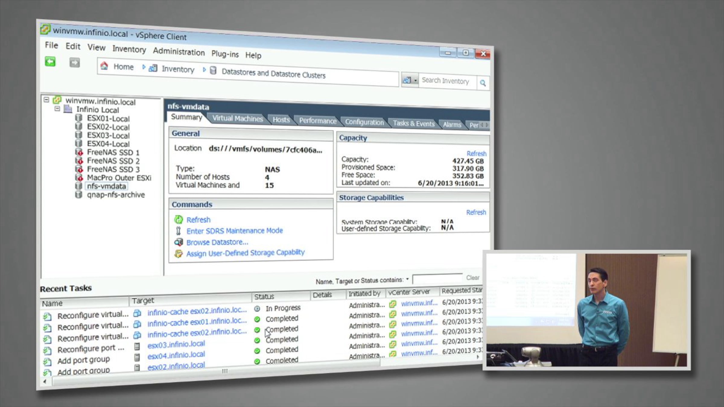The width and height of the screenshot is (724, 407).
Task: Collapse the winvmw.infinio.local tree node
Action: click(46, 99)
